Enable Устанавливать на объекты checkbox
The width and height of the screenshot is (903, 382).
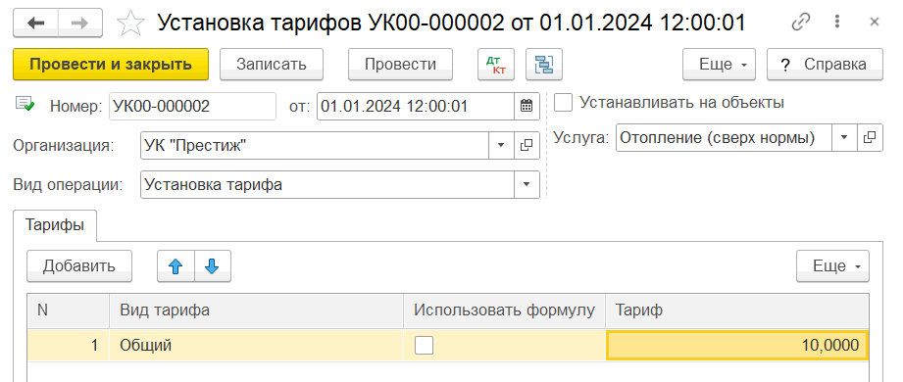(x=563, y=103)
